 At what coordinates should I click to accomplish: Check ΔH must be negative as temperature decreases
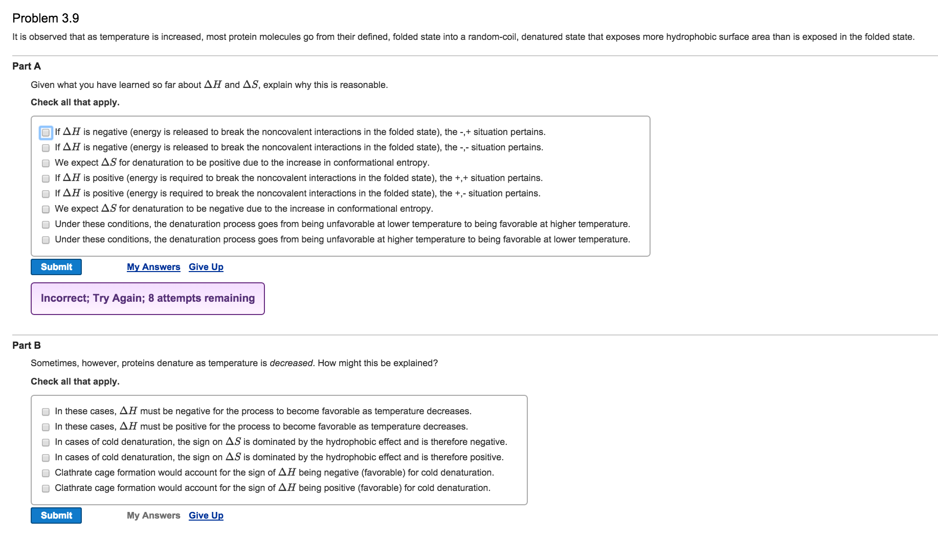(46, 412)
